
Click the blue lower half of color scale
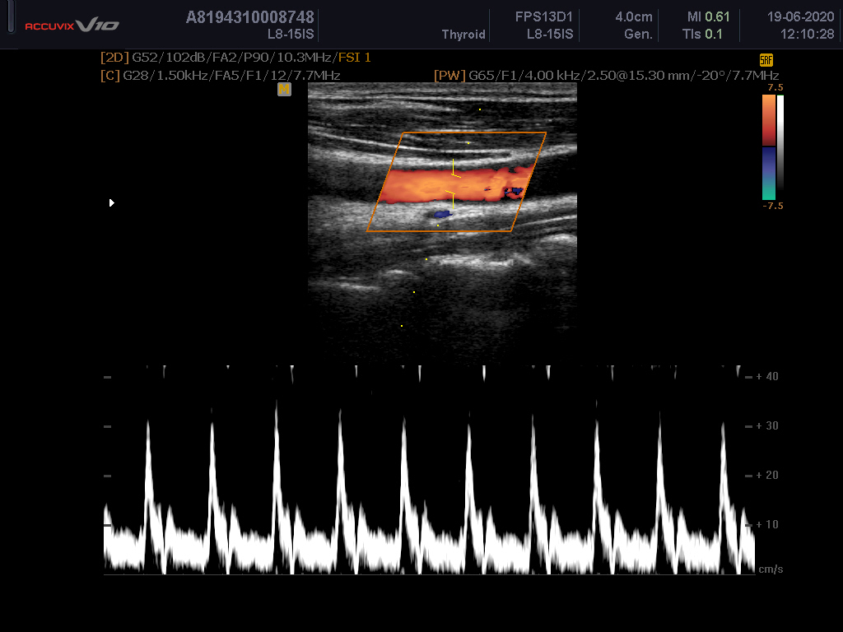(x=768, y=174)
